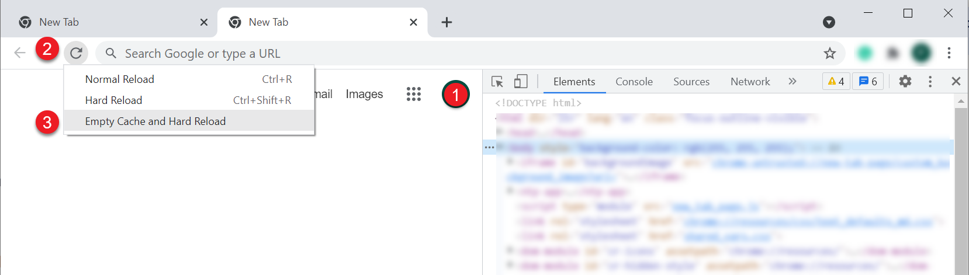Choose Hard Reload from the menu
Image resolution: width=969 pixels, height=275 pixels.
(x=114, y=100)
